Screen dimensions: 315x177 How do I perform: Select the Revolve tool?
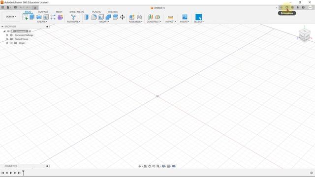tap(39, 17)
